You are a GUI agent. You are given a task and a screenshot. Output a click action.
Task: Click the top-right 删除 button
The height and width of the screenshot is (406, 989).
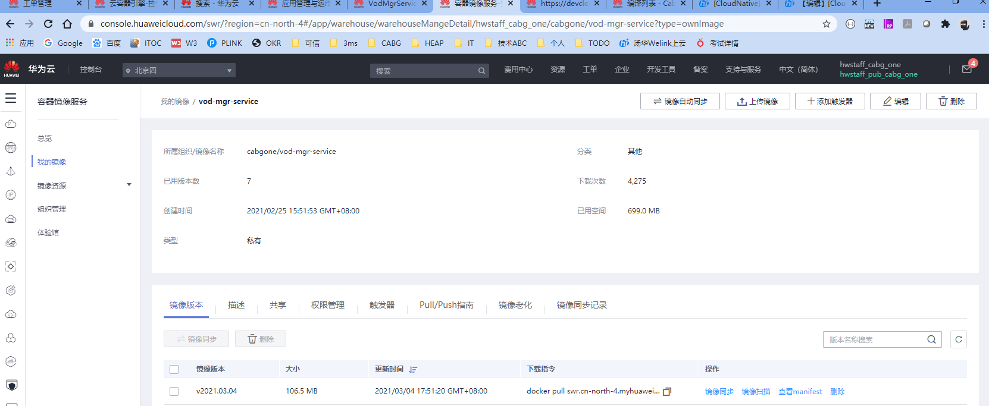[x=952, y=101]
